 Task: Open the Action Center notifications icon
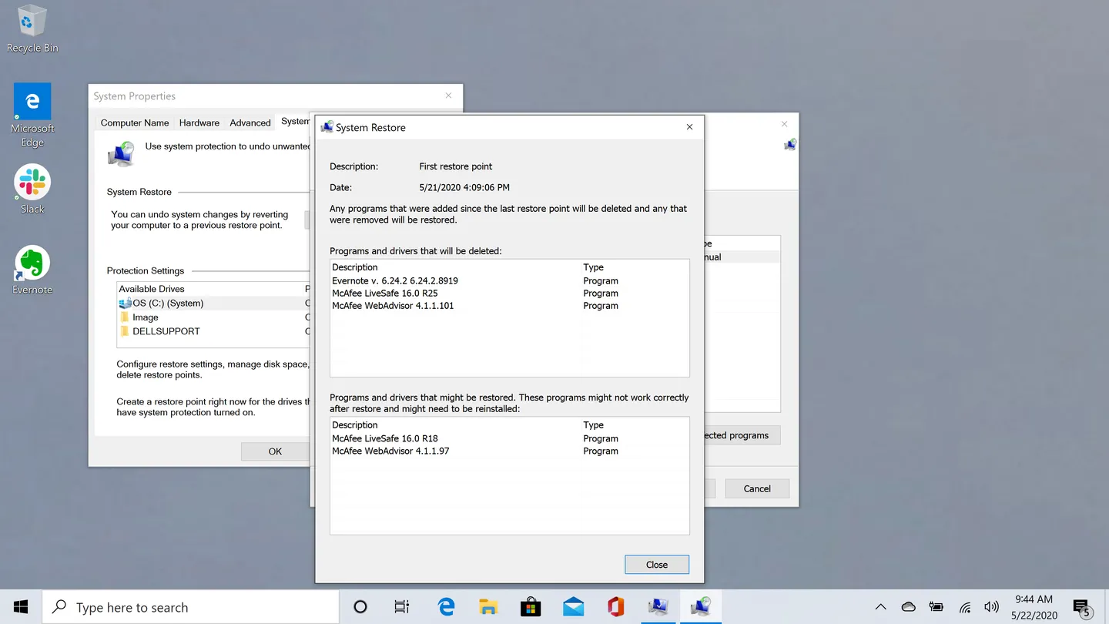pyautogui.click(x=1083, y=608)
